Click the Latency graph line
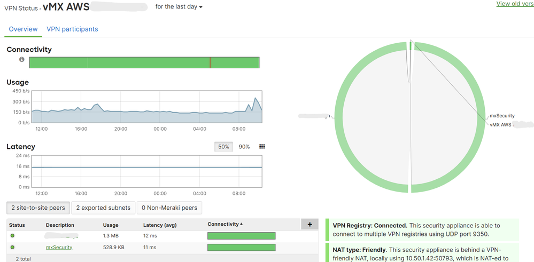 tap(147, 167)
